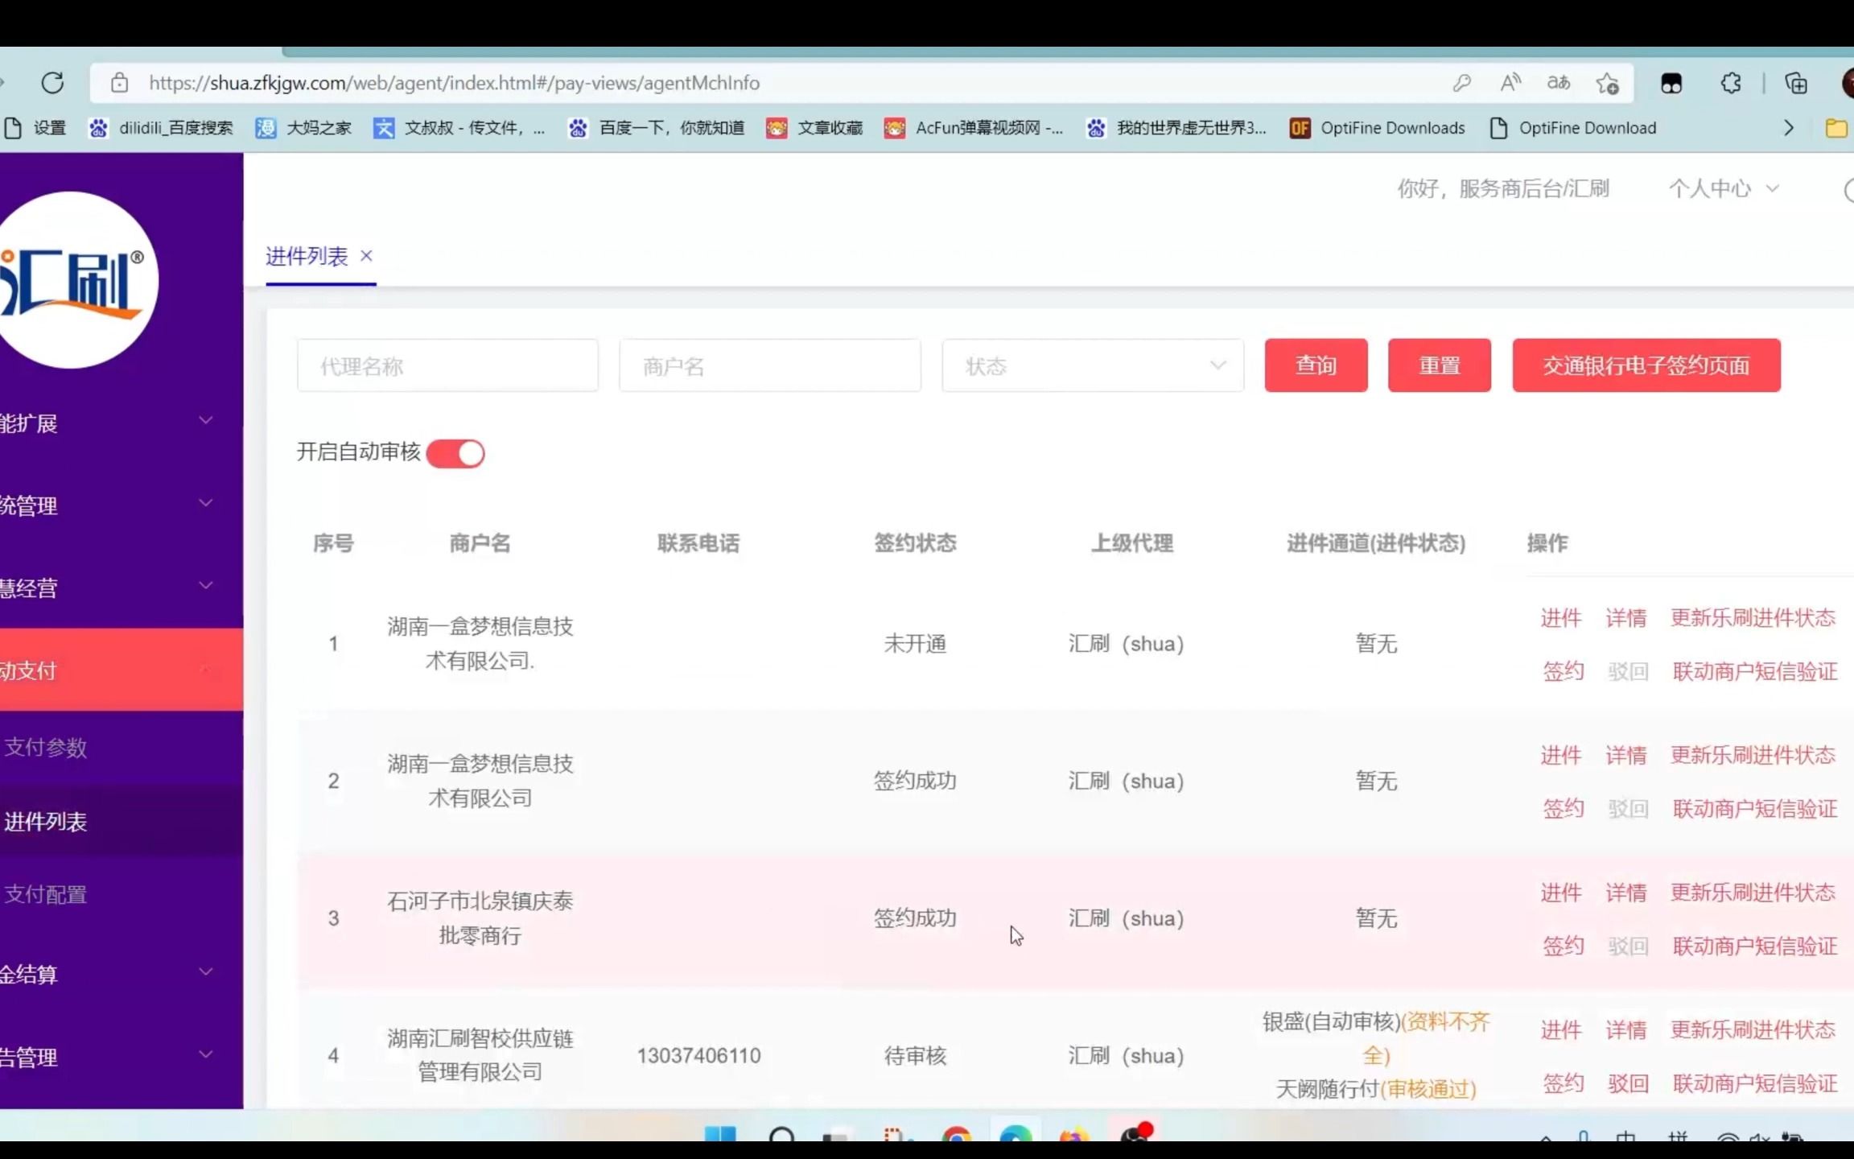Viewport: 1854px width, 1159px height.
Task: Select 状态 dropdown filter
Action: [1088, 366]
